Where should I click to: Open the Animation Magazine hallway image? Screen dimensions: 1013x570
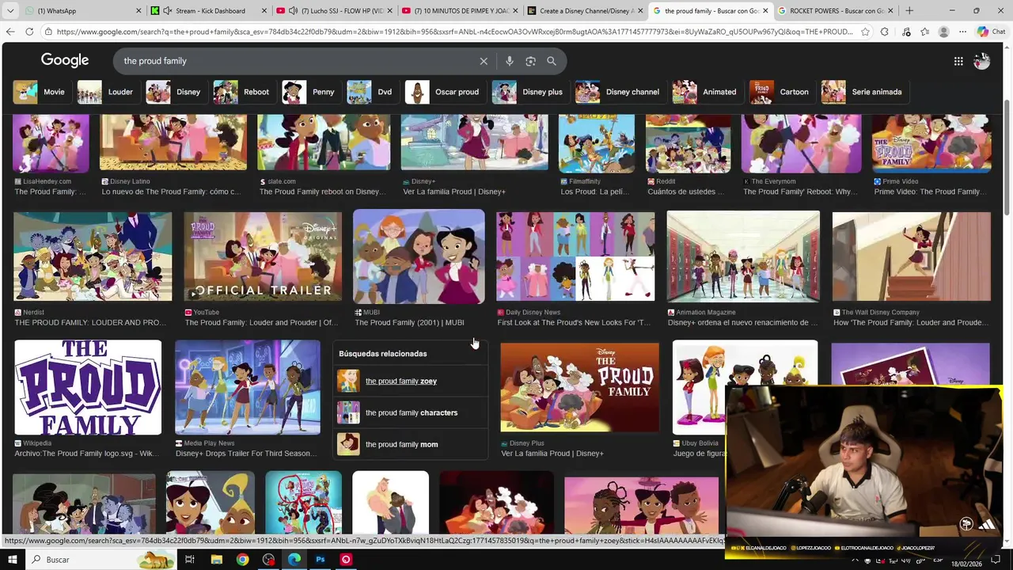[743, 256]
